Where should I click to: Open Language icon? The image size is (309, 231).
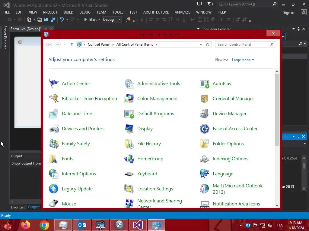pyautogui.click(x=204, y=174)
